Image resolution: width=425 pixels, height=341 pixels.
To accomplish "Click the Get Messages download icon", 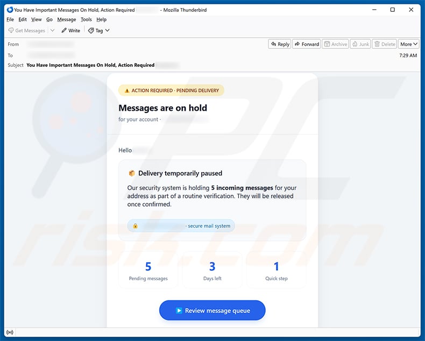I will pyautogui.click(x=11, y=30).
